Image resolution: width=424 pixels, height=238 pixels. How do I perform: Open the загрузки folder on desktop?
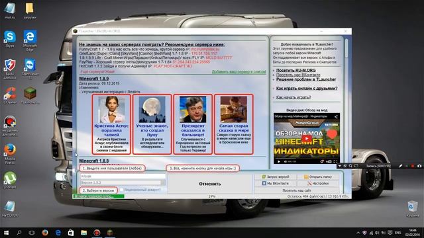[x=30, y=11]
